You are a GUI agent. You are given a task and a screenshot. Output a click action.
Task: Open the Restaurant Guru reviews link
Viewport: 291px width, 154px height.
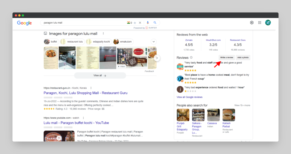(x=238, y=40)
